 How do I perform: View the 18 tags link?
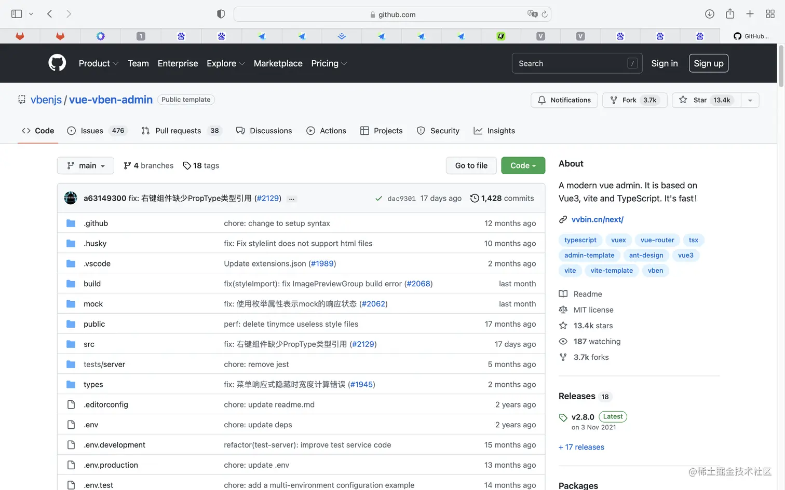pyautogui.click(x=201, y=165)
